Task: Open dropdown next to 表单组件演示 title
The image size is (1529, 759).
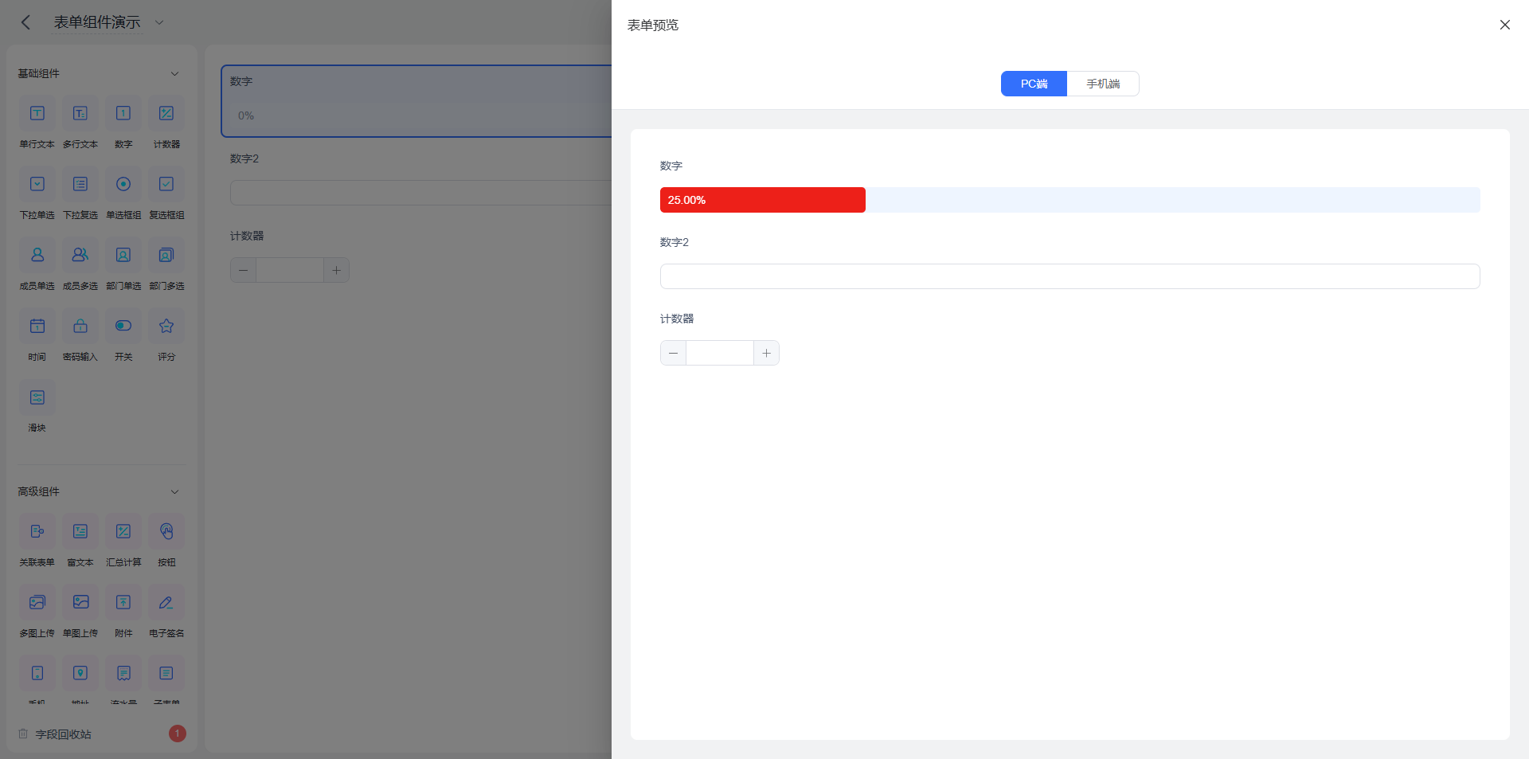Action: pos(159,22)
